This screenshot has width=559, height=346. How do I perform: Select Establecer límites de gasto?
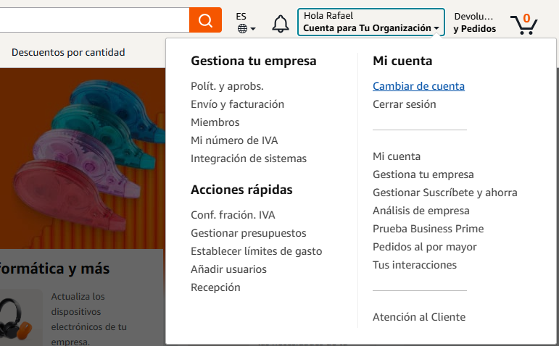(x=257, y=251)
